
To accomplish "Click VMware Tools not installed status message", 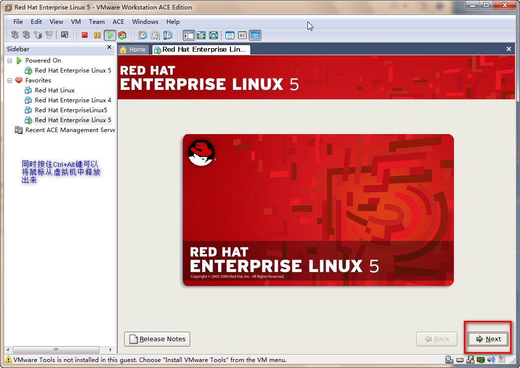I will coord(150,360).
